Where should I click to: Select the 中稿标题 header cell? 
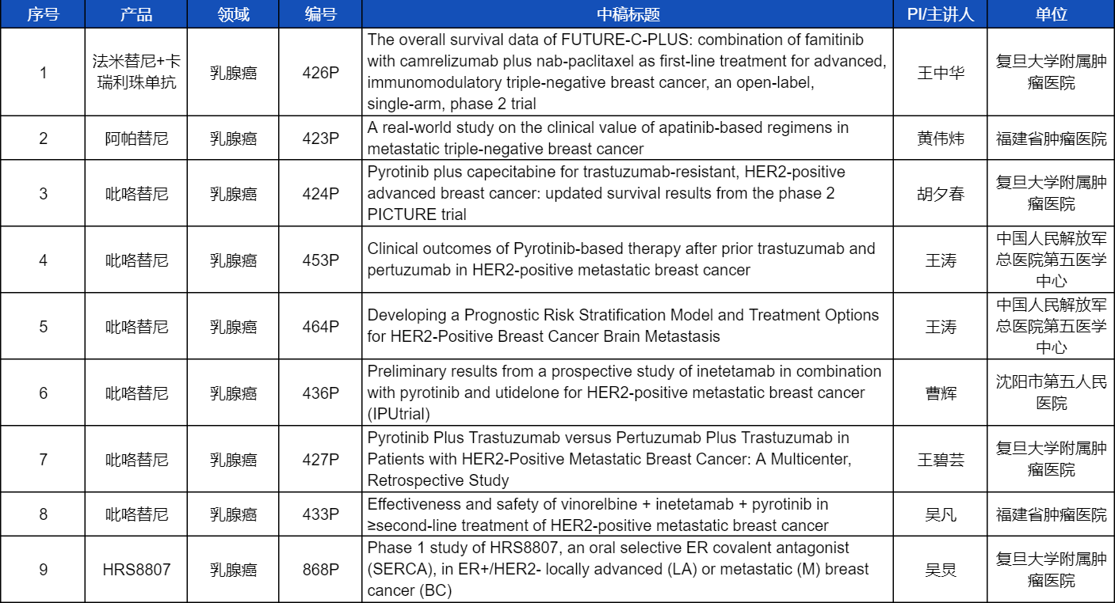point(628,14)
